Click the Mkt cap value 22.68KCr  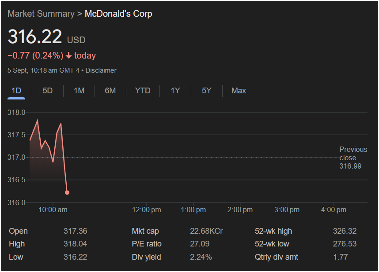[206, 231]
